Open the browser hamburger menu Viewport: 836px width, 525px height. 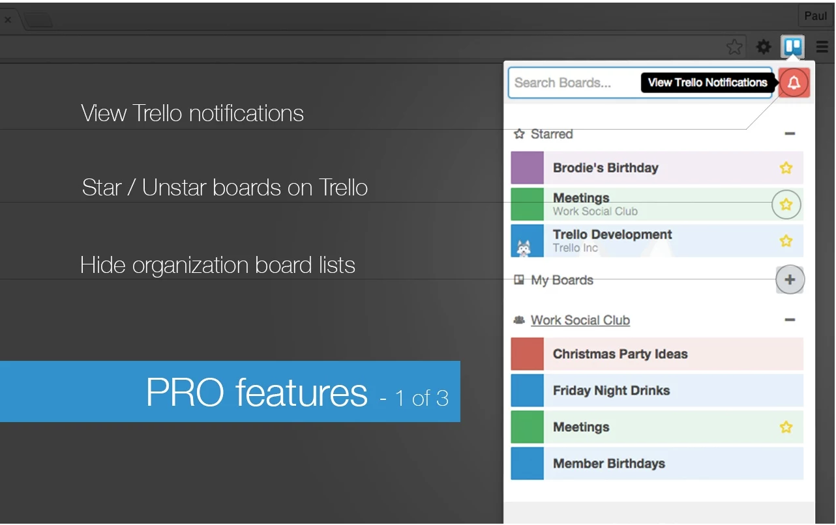point(822,46)
